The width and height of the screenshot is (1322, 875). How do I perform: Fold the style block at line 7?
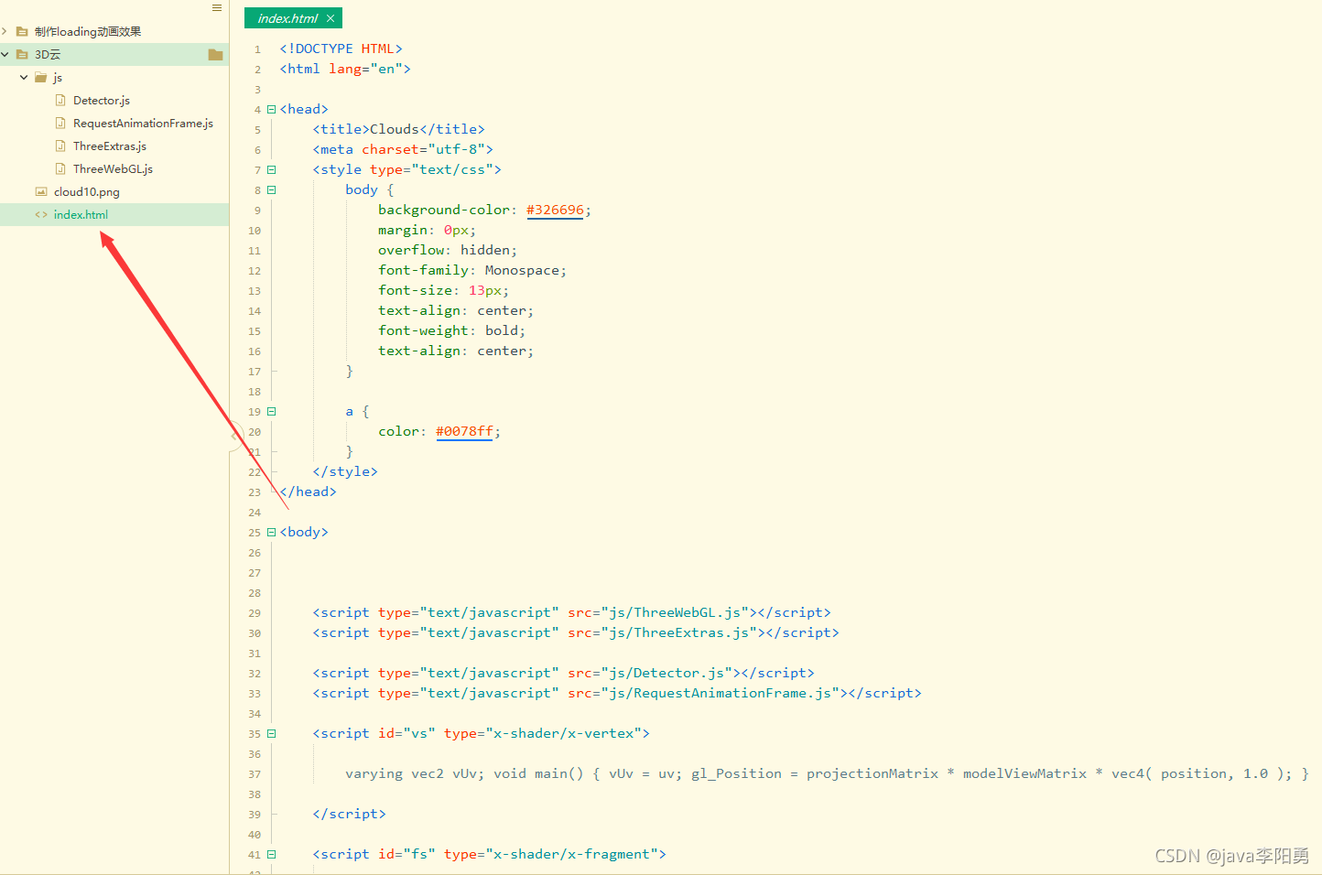coord(271,169)
